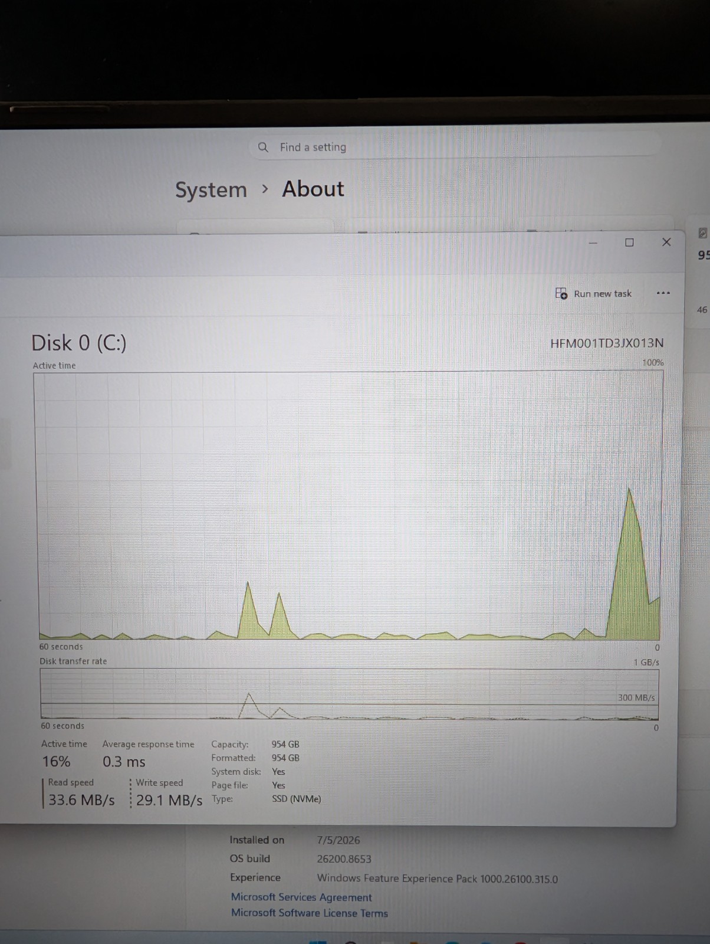Click the Experience label in Settings
710x944 pixels.
click(x=255, y=877)
